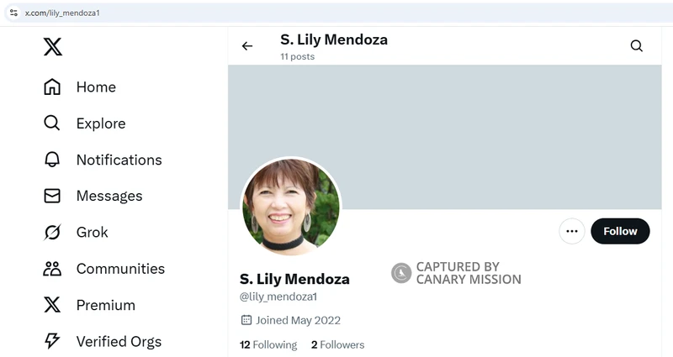Screen dimensions: 673x357
Task: Click the S. Lily Mendoza header title
Action: coord(334,39)
